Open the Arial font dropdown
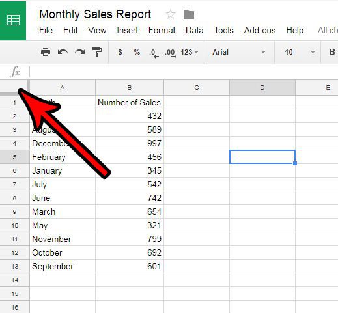 [239, 52]
